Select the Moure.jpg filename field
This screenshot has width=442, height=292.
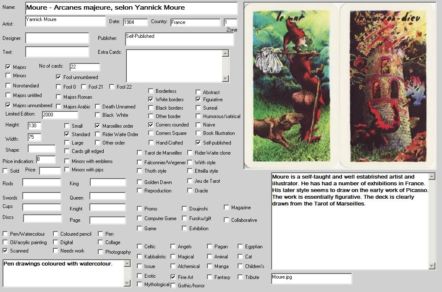(x=311, y=278)
